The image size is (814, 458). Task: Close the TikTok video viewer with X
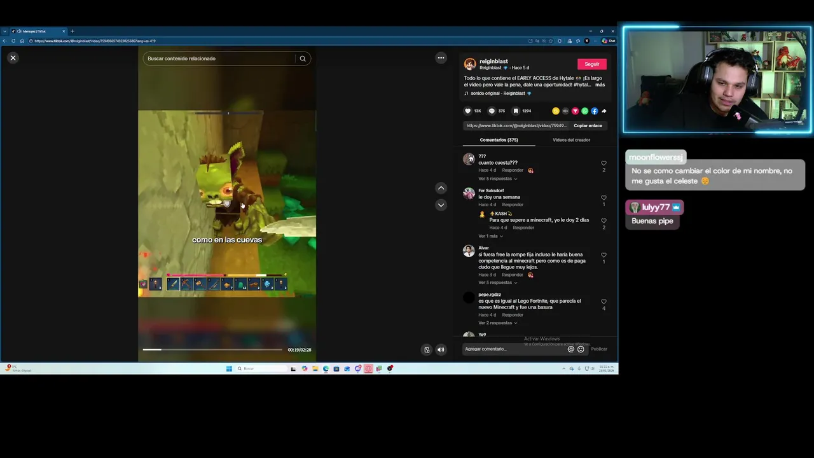[x=13, y=58]
